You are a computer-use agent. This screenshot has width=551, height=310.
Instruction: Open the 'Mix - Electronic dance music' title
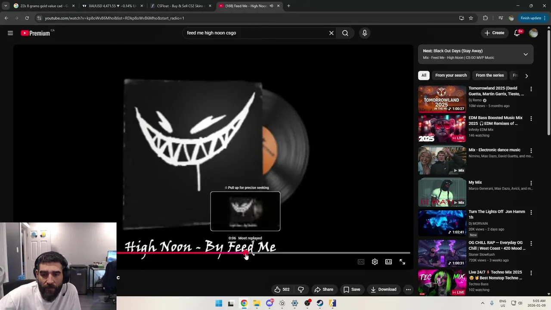point(494,150)
